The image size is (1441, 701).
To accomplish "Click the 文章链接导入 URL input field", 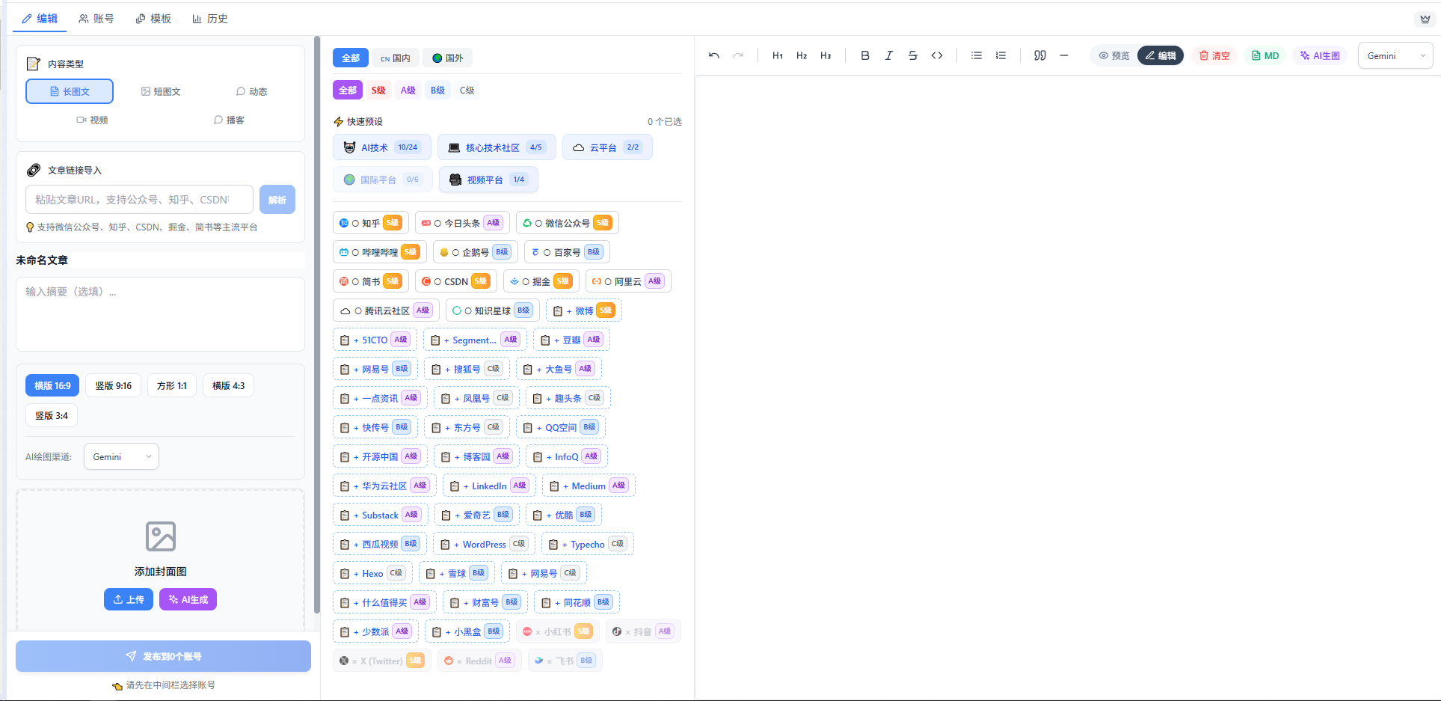I will click(139, 200).
